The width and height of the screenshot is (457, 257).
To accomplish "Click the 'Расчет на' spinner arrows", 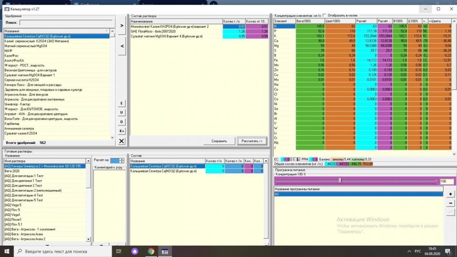I will click(x=122, y=161).
